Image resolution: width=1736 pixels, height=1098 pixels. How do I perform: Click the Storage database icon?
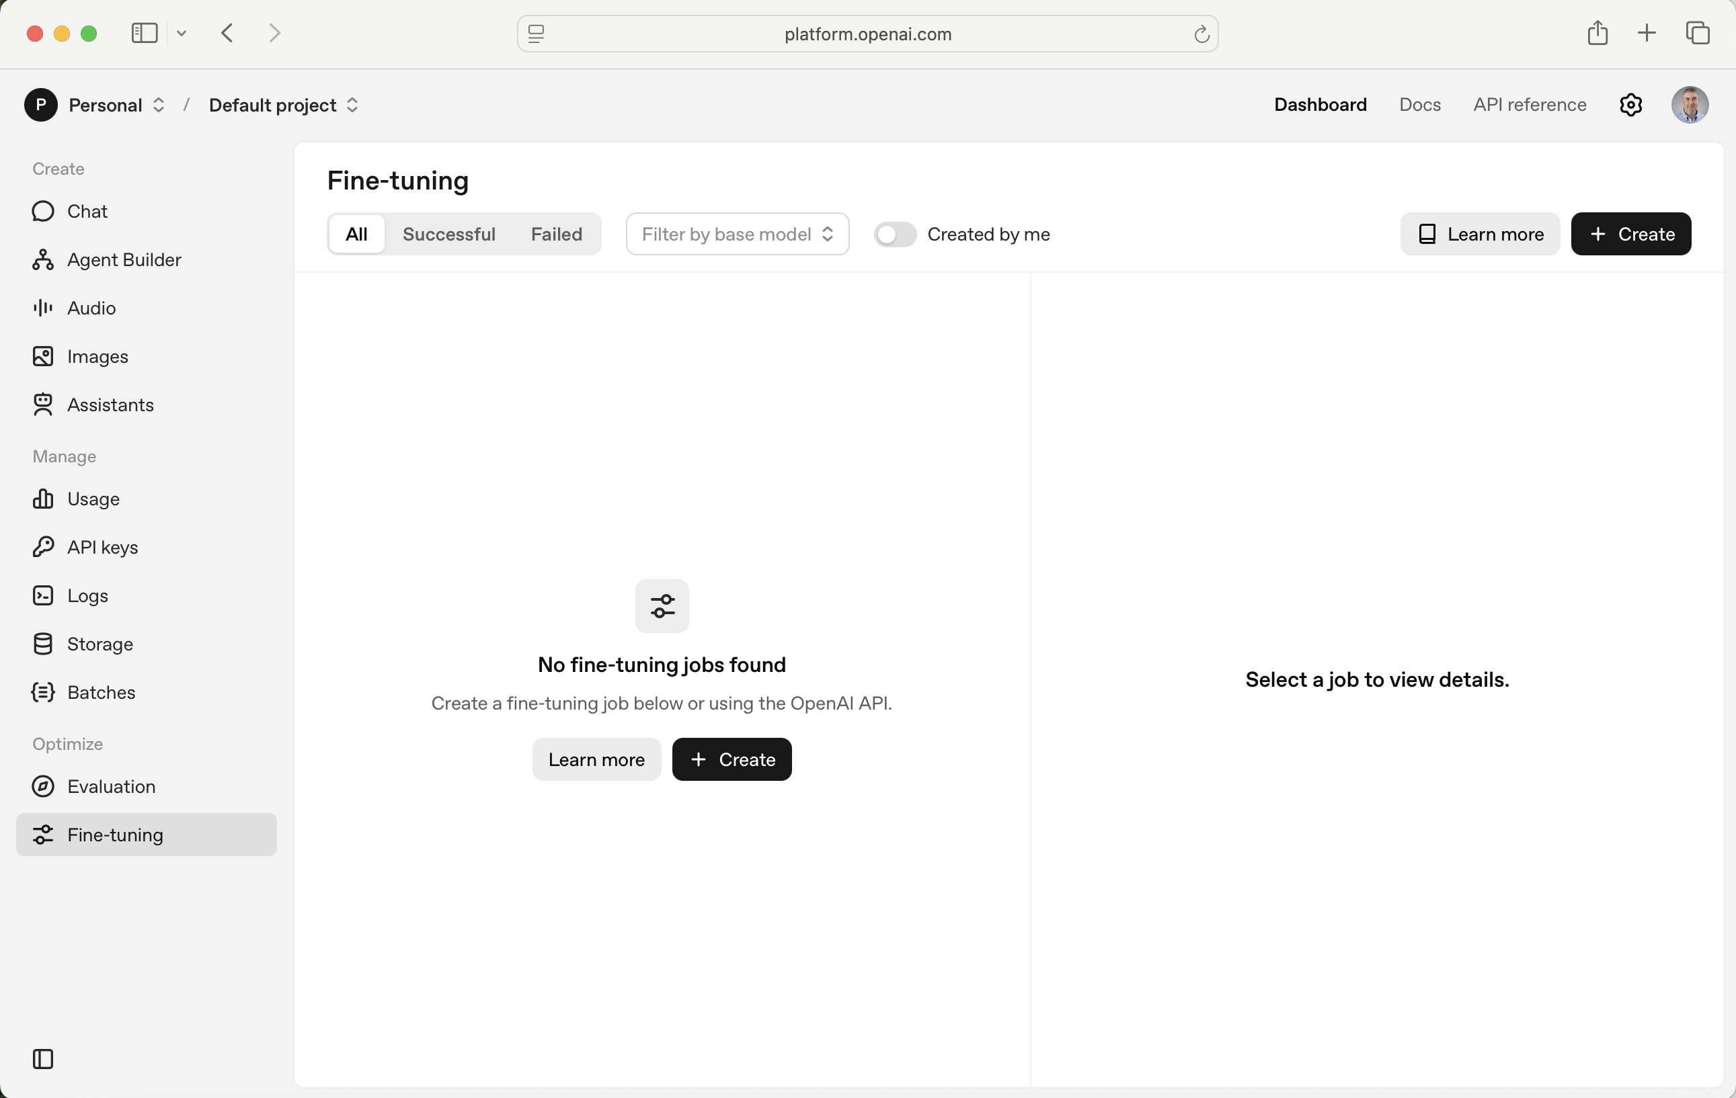coord(42,643)
